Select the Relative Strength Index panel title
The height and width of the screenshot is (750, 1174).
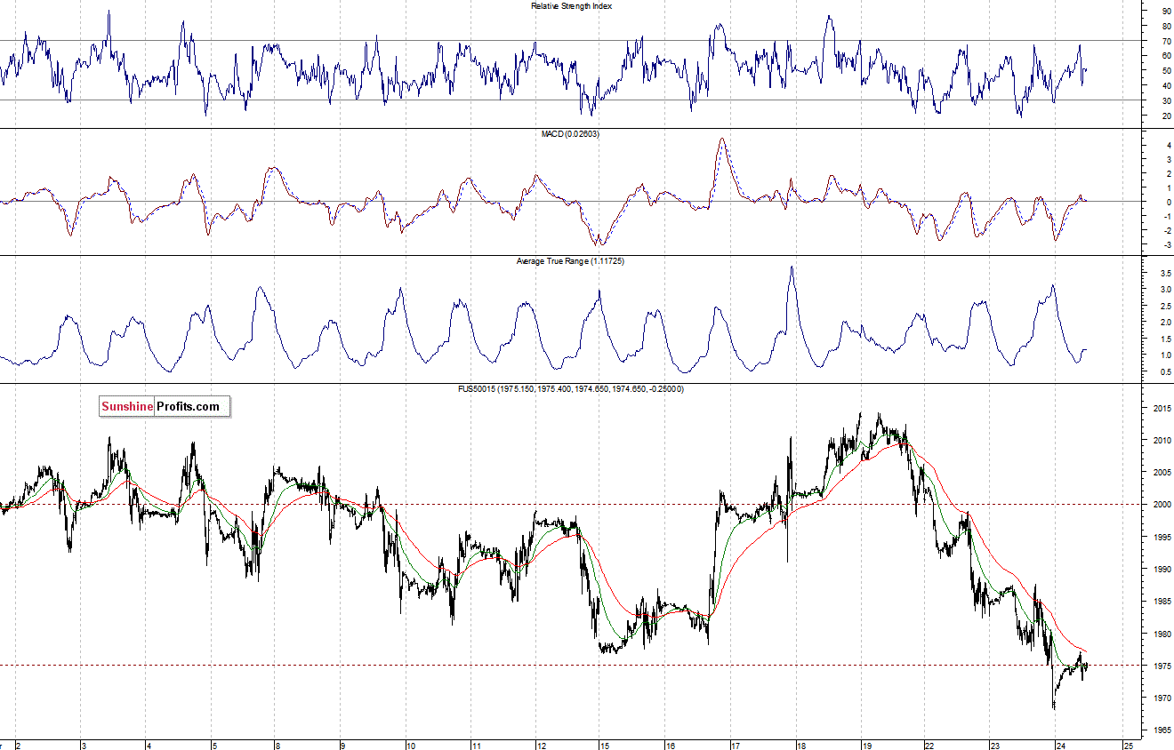pos(571,6)
